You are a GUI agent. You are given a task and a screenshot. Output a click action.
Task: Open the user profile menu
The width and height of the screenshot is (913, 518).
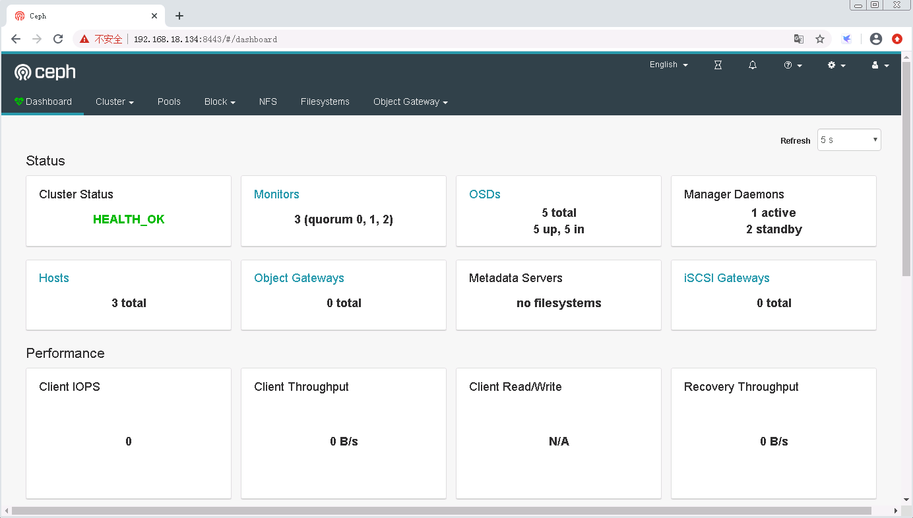pos(881,65)
